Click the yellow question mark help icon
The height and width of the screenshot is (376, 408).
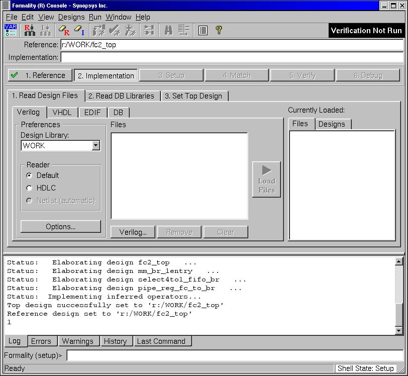(219, 30)
